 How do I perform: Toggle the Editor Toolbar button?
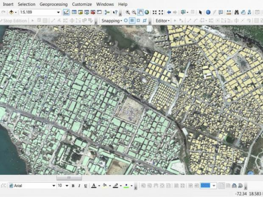click(x=66, y=12)
